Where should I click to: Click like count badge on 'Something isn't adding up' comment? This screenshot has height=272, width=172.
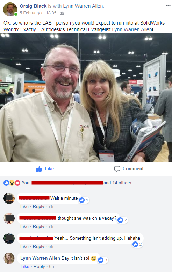point(137,244)
